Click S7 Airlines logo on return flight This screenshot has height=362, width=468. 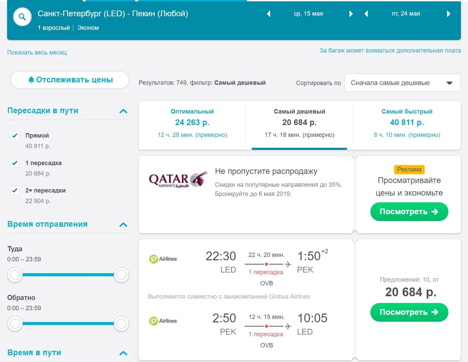[163, 321]
